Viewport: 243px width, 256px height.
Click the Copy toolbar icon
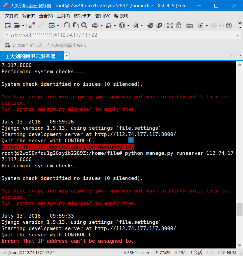67,25
